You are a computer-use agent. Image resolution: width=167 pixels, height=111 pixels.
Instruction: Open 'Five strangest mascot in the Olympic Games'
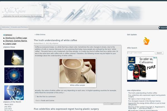point(144,101)
